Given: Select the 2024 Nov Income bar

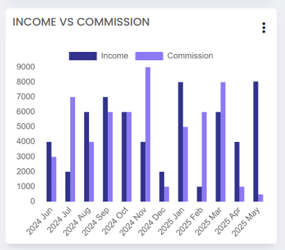Looking at the screenshot, I should 143,172.
